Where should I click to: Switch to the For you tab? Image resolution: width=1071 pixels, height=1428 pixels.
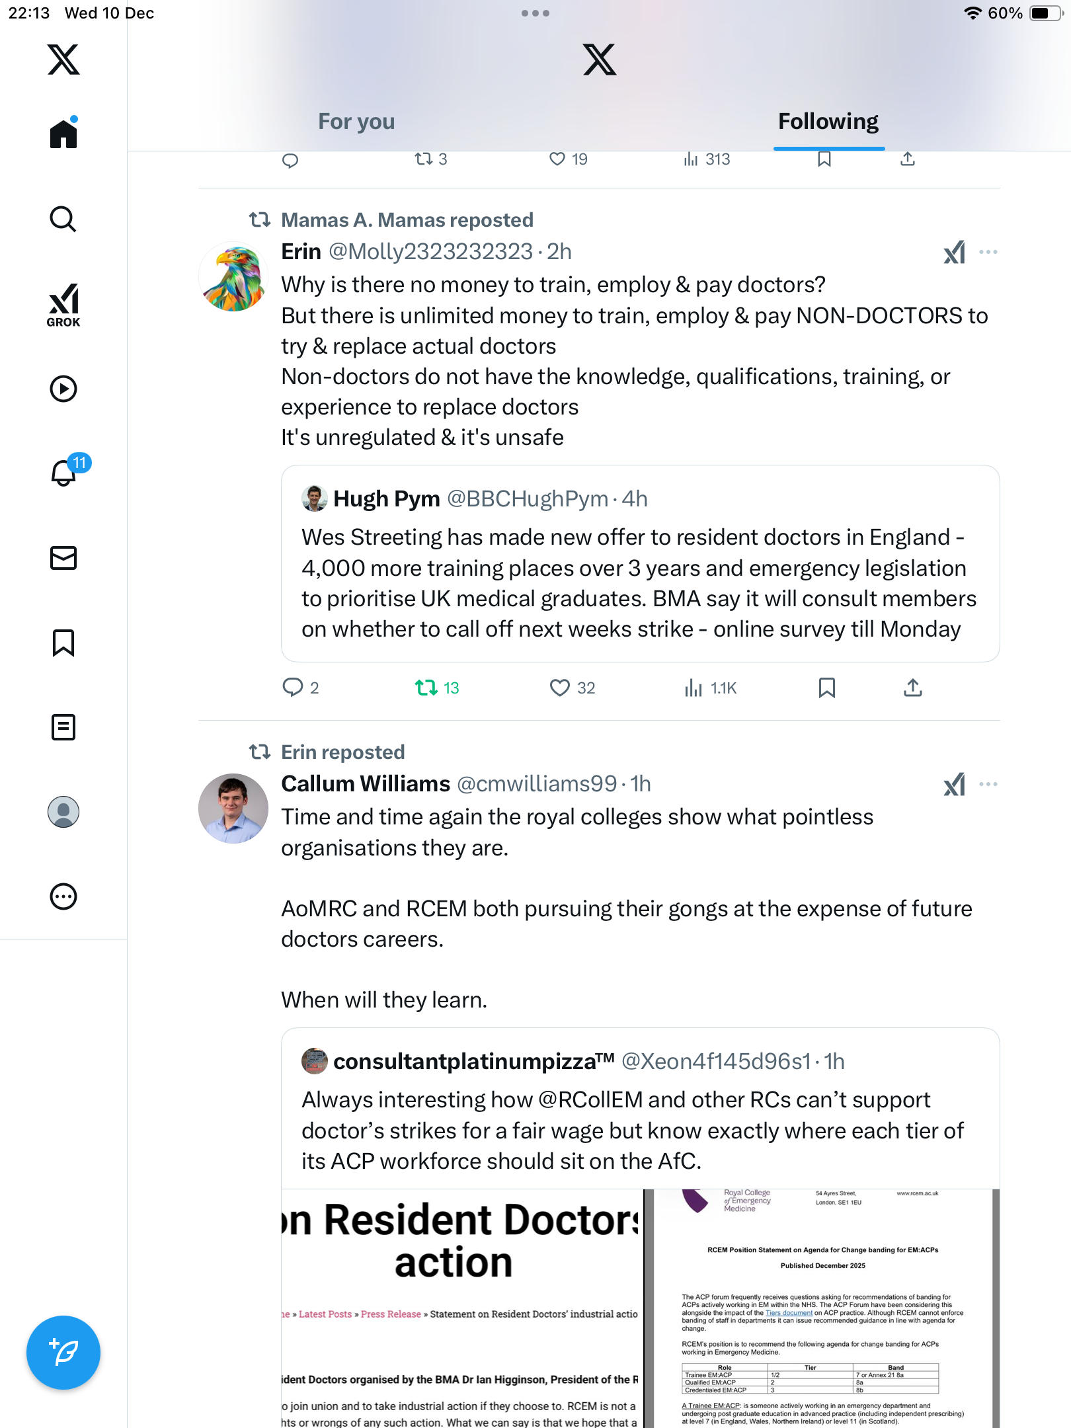point(356,122)
